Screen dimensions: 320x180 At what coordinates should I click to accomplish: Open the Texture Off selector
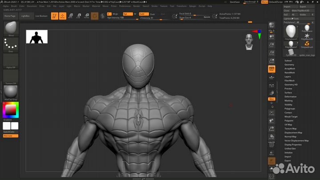click(11, 77)
